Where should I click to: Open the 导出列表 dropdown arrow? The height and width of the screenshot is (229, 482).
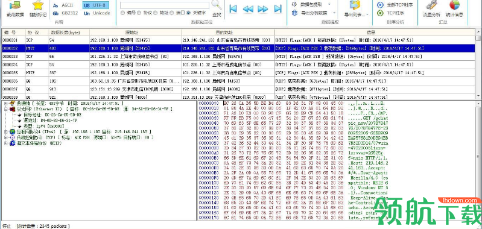click(367, 14)
